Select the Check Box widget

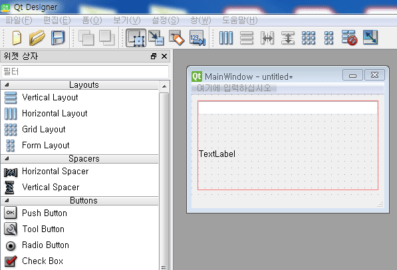(x=80, y=261)
